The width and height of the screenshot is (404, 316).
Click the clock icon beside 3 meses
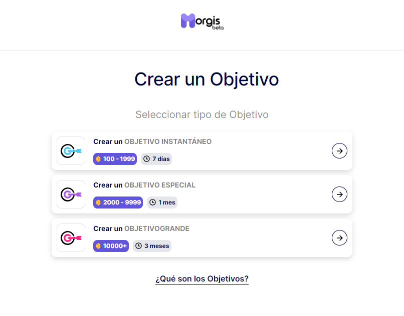coord(139,246)
